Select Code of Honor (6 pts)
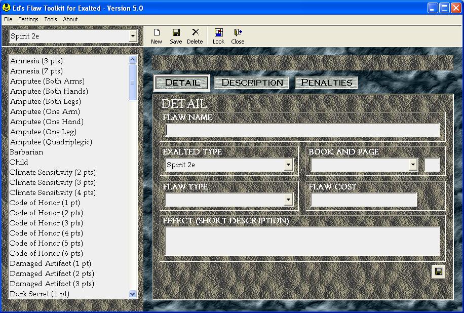The image size is (464, 313). tap(47, 253)
